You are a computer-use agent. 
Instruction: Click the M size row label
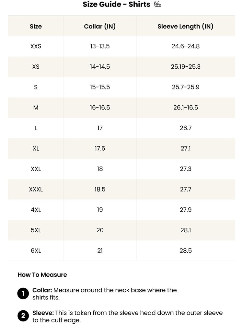click(x=36, y=108)
